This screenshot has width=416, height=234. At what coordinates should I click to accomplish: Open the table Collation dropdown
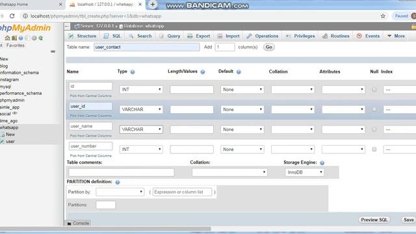[x=229, y=172]
